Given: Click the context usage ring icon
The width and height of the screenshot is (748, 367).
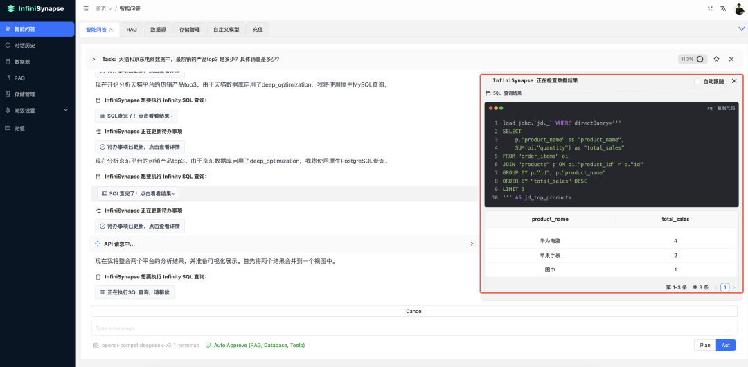Looking at the screenshot, I should tap(700, 59).
